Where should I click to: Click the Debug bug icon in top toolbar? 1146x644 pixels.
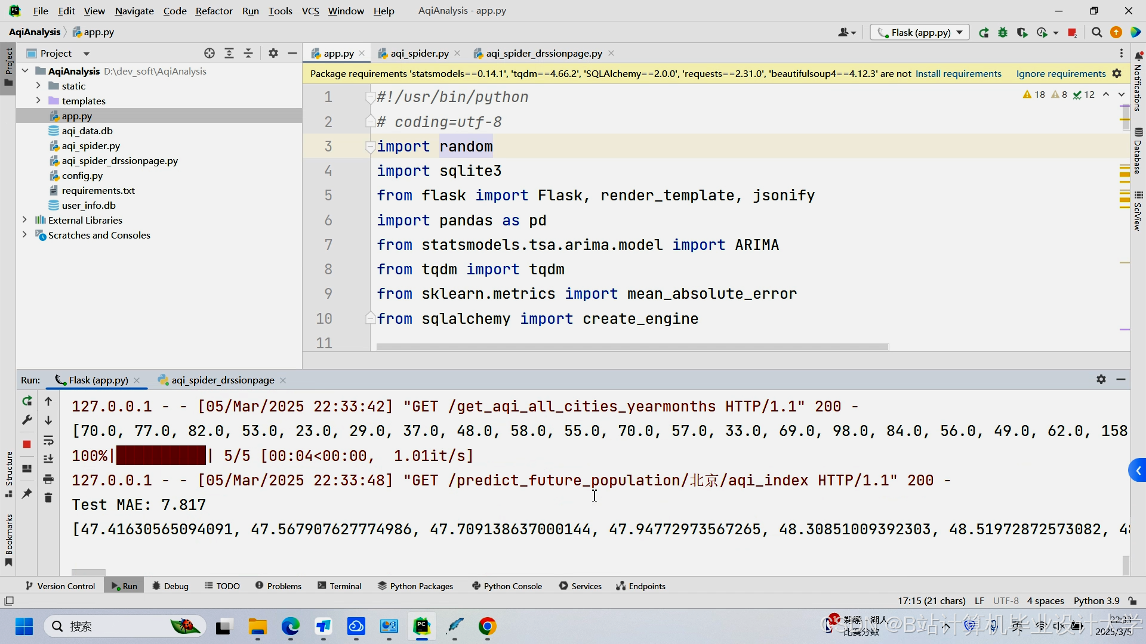coord(1003,33)
